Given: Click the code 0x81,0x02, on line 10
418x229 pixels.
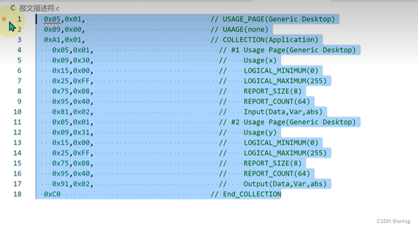Looking at the screenshot, I should point(72,112).
